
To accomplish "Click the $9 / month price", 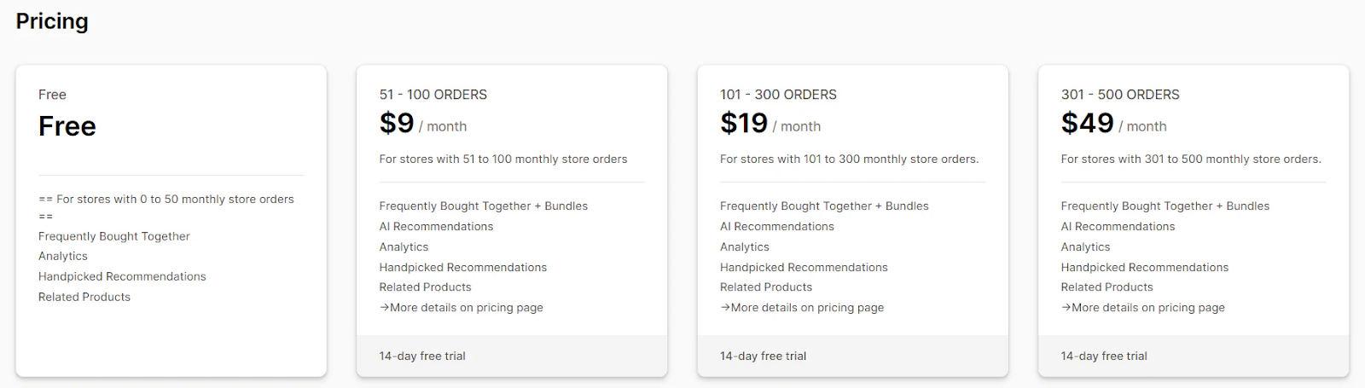I will tap(423, 124).
